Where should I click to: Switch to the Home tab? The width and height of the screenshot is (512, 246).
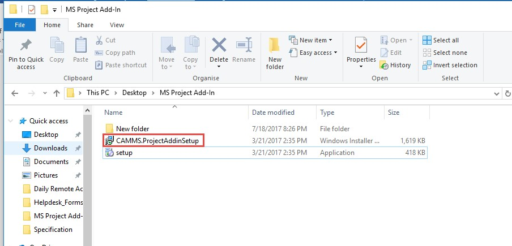[52, 25]
